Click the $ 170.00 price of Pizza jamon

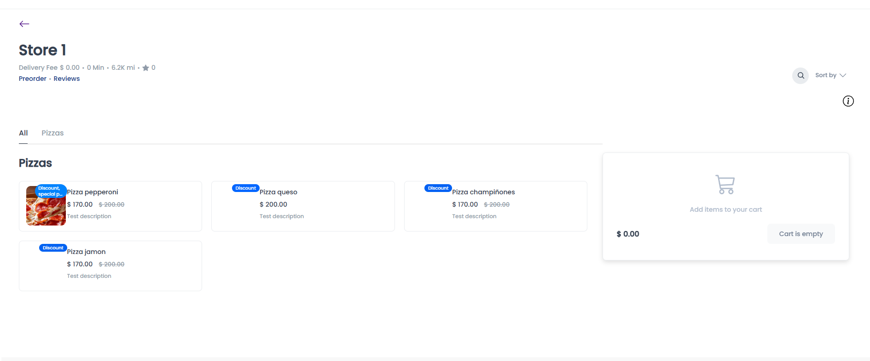pyautogui.click(x=80, y=264)
